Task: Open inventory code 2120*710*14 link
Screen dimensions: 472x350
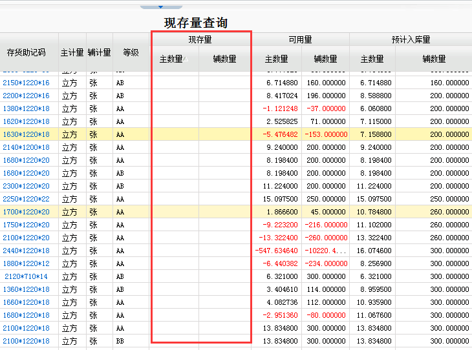Action: (x=26, y=276)
